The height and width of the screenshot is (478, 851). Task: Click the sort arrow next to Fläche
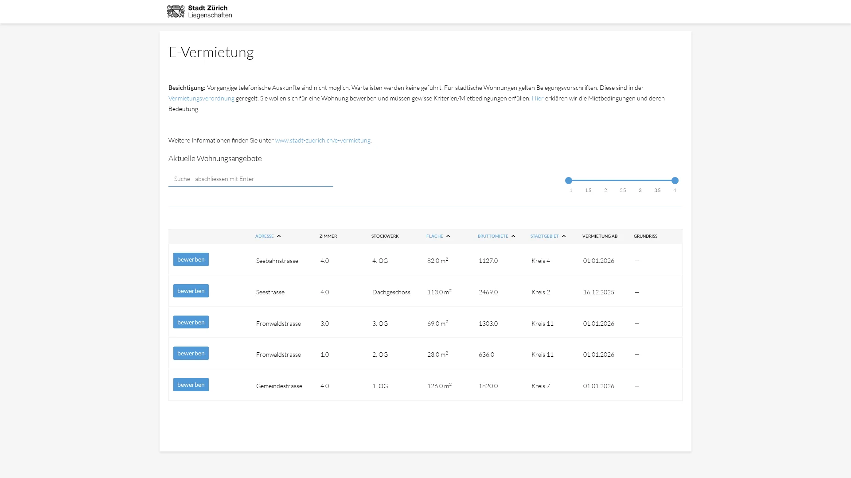448,236
